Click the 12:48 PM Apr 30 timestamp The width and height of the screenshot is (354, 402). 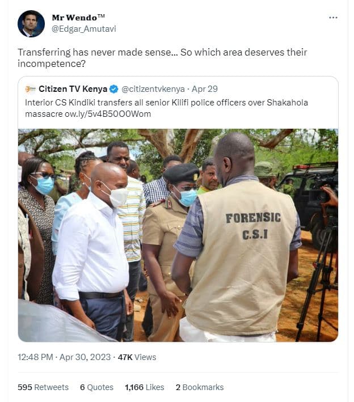[64, 357]
